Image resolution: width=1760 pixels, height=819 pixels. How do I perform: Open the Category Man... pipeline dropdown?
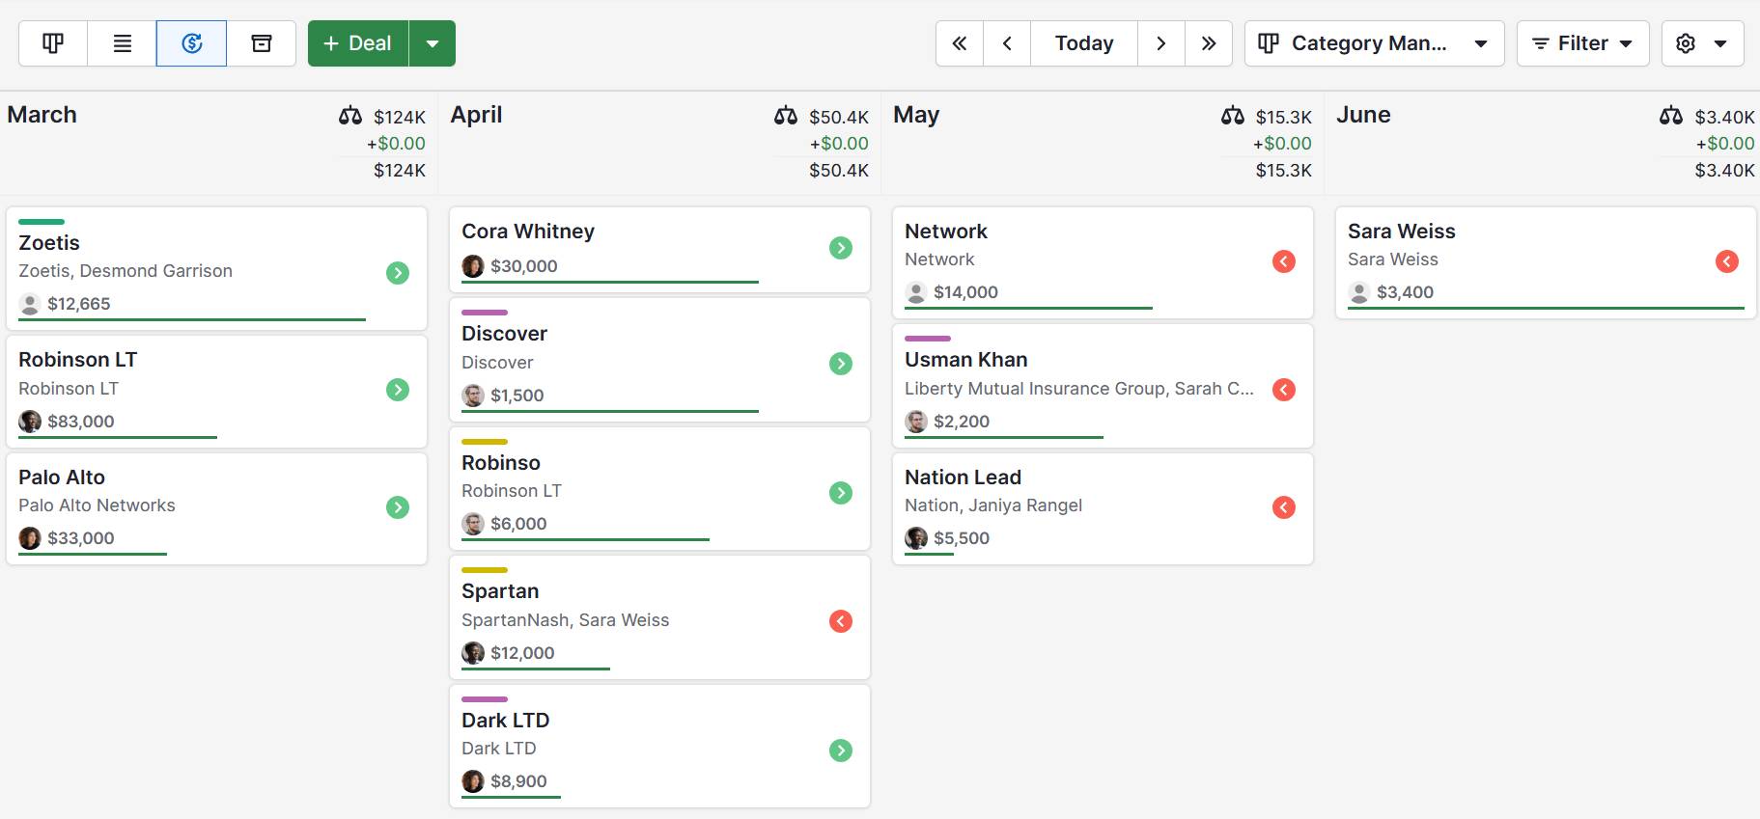(x=1375, y=43)
